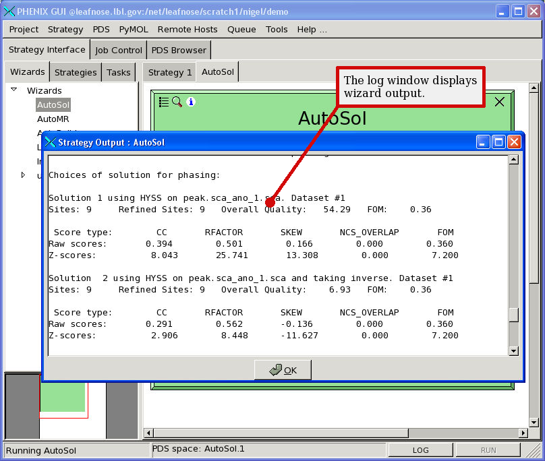Open the Strategy menu
545x461 pixels.
point(65,29)
